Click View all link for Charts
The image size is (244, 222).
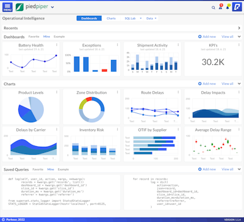(x=228, y=84)
